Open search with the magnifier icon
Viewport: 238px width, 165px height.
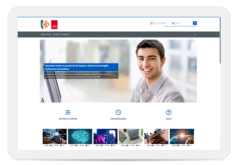pos(195,35)
